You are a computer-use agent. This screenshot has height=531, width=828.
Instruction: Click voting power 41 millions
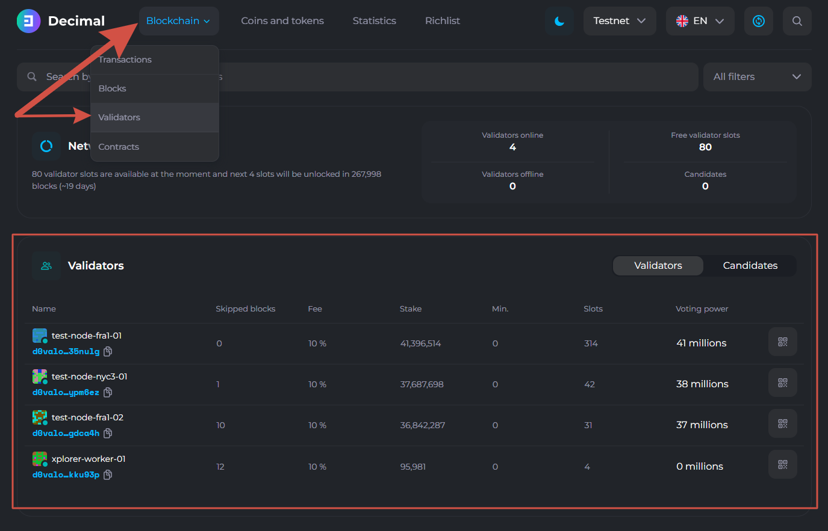coord(702,343)
